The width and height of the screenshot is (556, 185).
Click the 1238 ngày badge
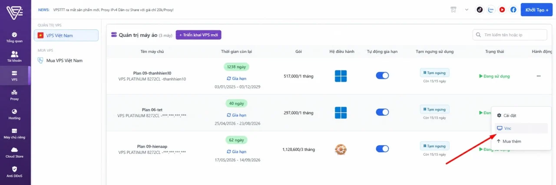[x=237, y=67]
